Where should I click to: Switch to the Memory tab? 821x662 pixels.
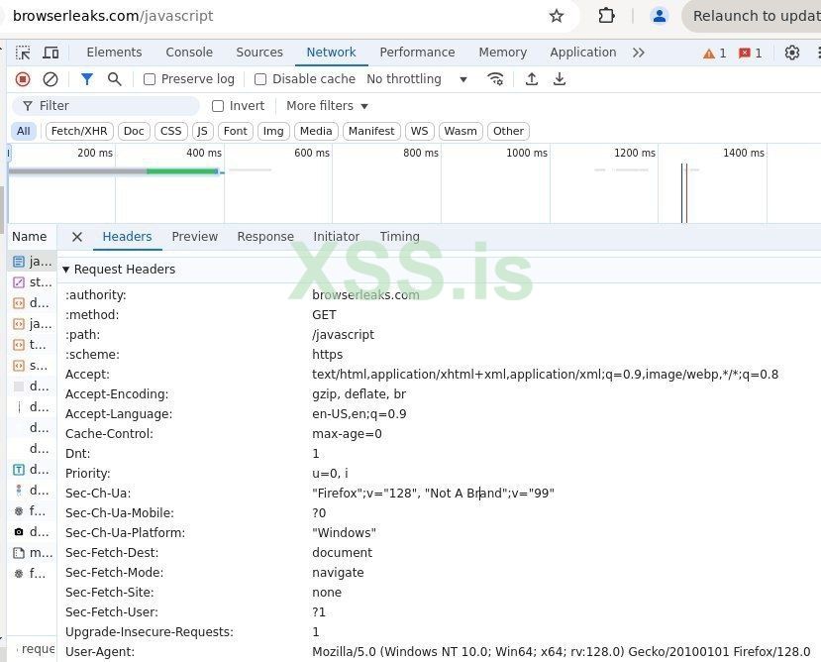(x=503, y=53)
